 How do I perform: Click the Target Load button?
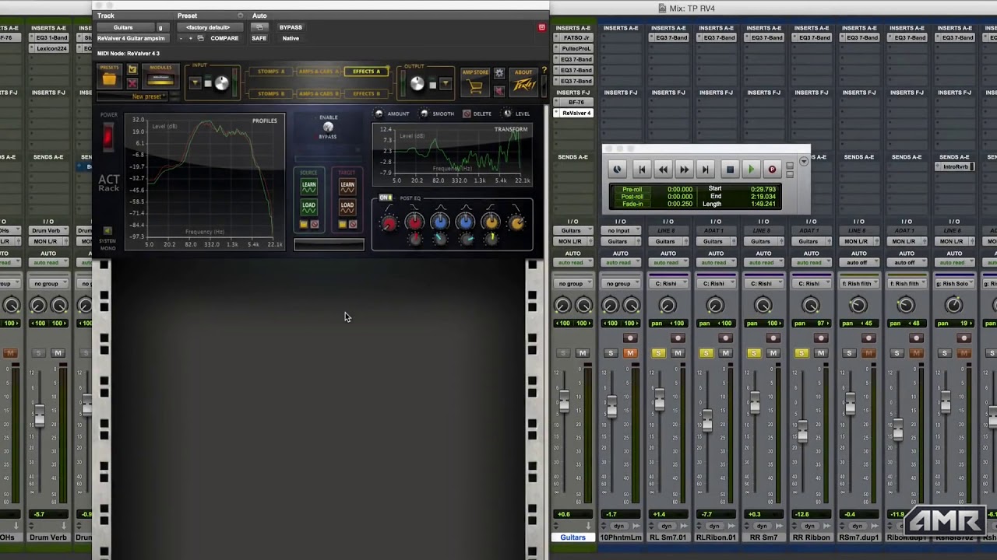coord(347,208)
